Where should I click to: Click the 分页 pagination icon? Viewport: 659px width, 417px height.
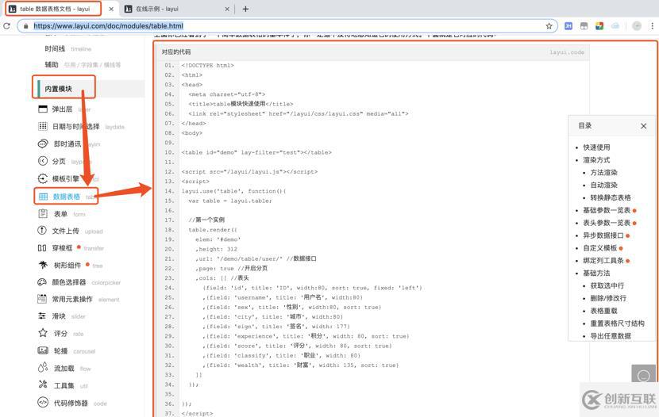tap(43, 161)
